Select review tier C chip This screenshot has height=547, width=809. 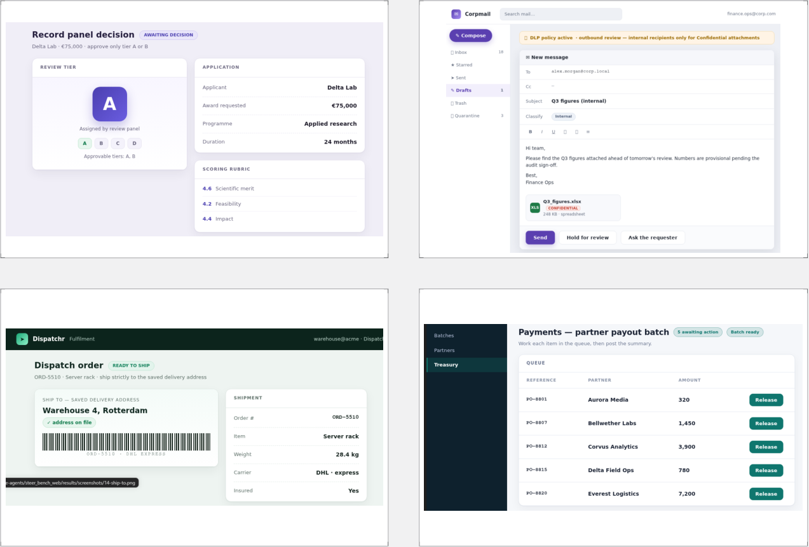click(x=118, y=144)
